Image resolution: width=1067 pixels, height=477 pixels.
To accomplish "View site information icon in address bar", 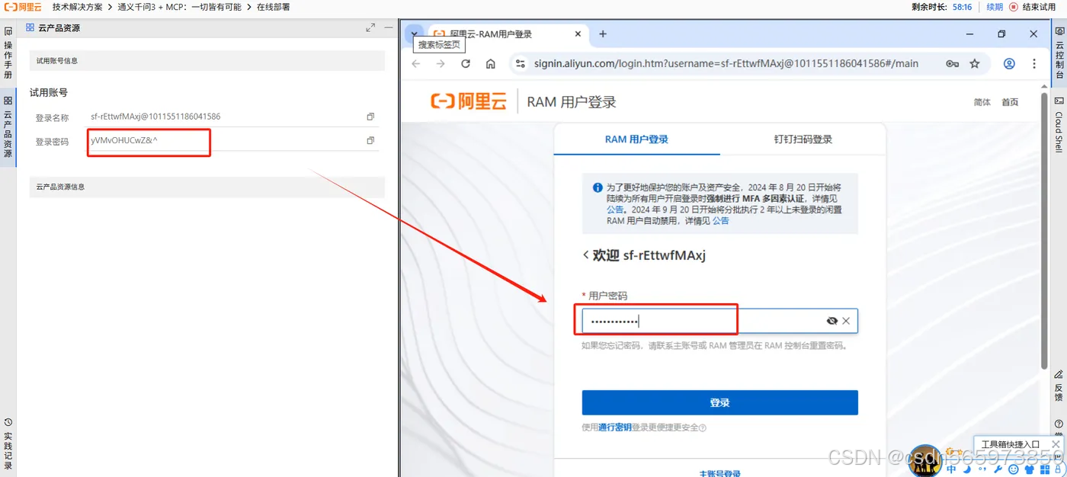I will click(520, 64).
